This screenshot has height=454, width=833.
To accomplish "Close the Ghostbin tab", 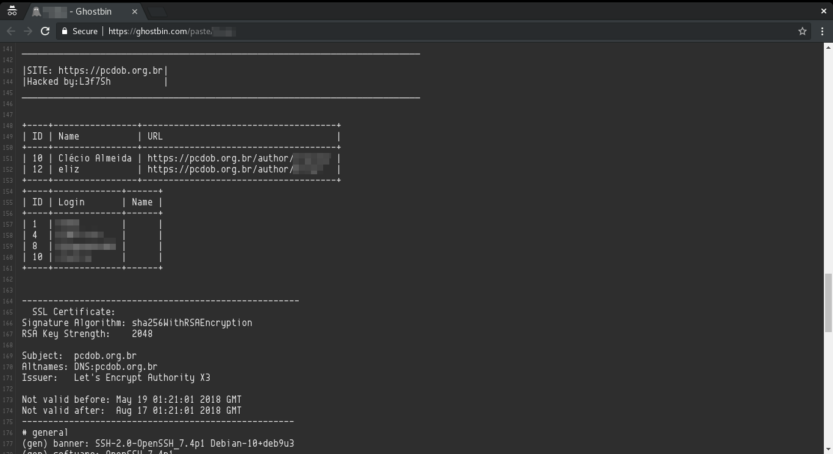I will point(135,12).
